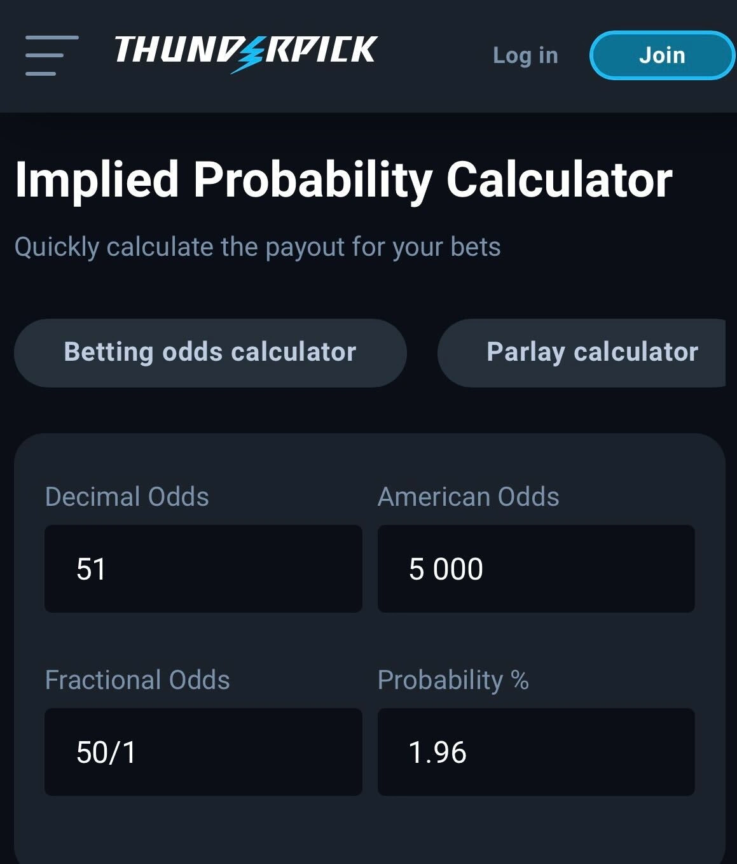This screenshot has height=864, width=737.
Task: Click the Log in link
Action: click(x=525, y=55)
